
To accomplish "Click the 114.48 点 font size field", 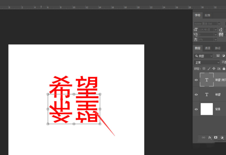I will [x=206, y=30].
